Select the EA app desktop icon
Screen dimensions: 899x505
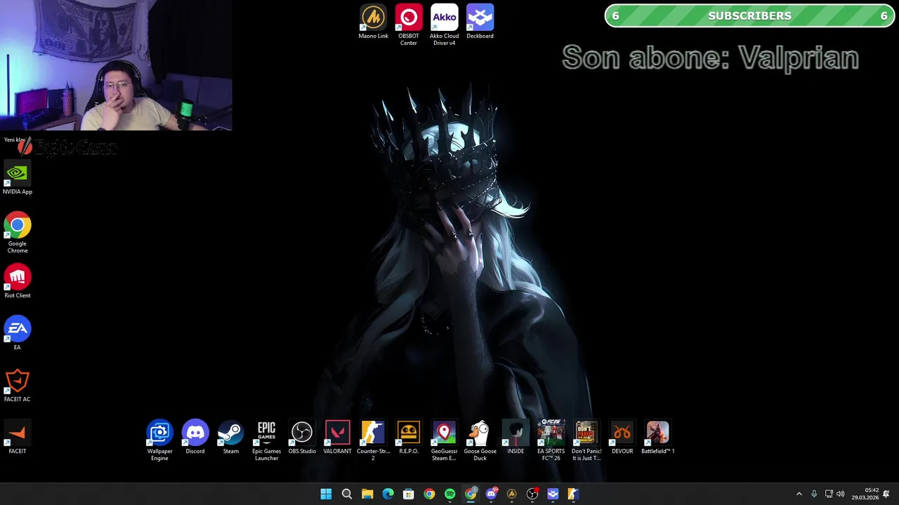click(18, 334)
